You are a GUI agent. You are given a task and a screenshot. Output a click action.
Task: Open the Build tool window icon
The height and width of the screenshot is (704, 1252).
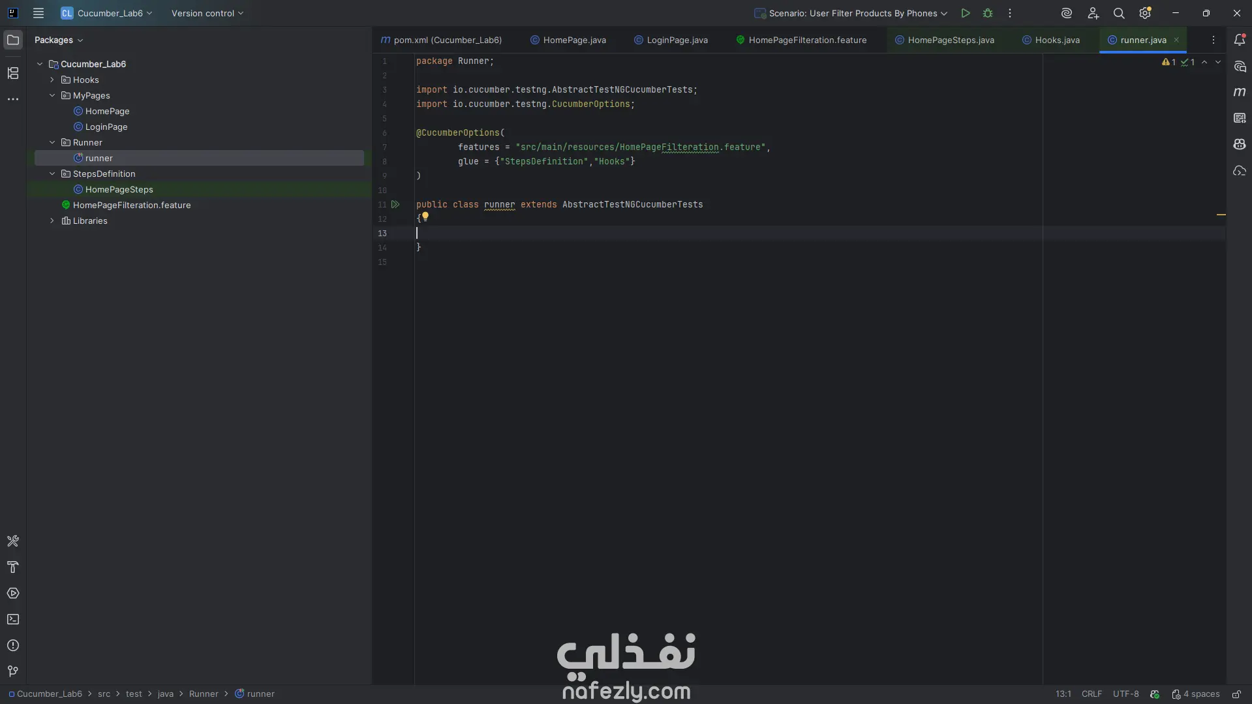pyautogui.click(x=13, y=541)
